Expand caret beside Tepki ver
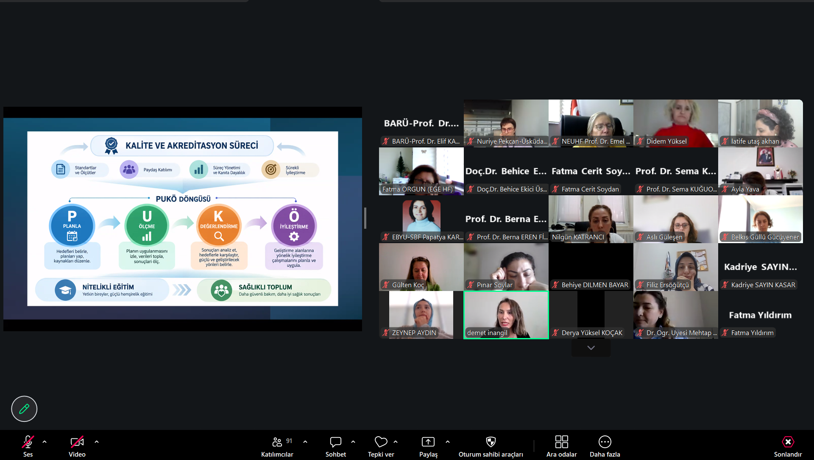 point(396,442)
